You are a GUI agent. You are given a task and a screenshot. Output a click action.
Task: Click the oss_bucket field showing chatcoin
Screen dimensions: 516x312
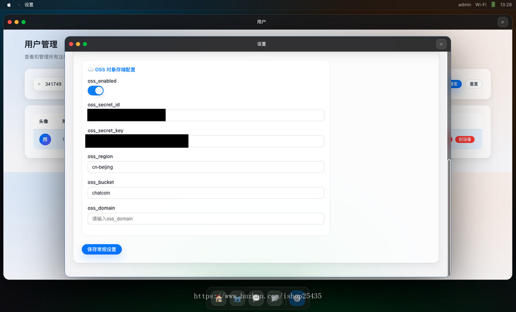point(206,193)
